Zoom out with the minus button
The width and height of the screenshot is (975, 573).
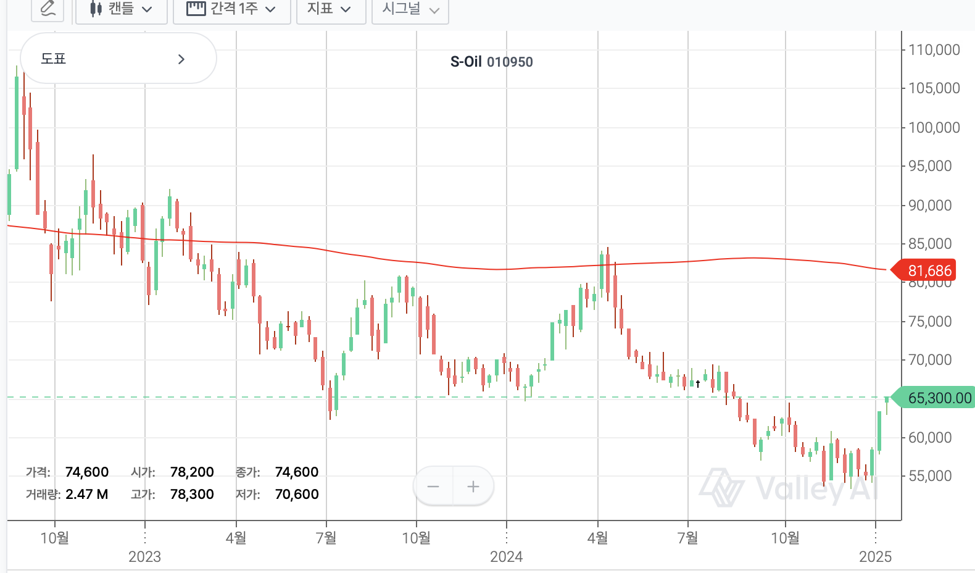433,487
